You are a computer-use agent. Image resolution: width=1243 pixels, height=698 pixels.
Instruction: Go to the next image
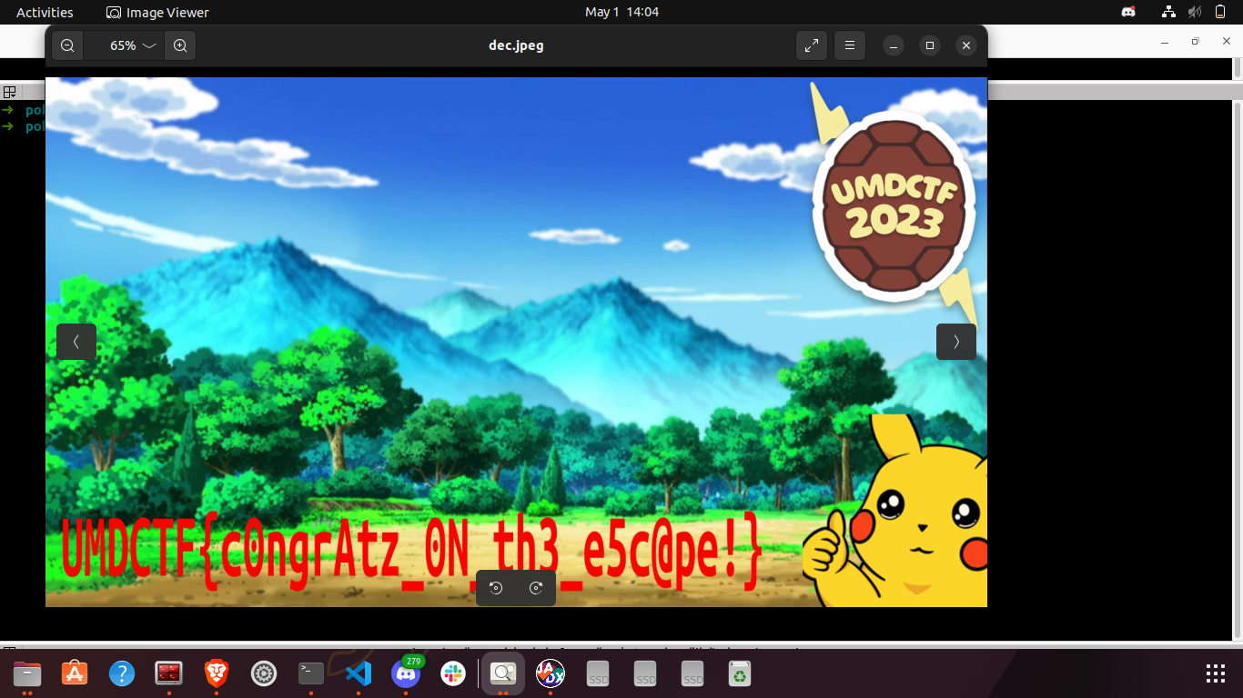(x=956, y=342)
